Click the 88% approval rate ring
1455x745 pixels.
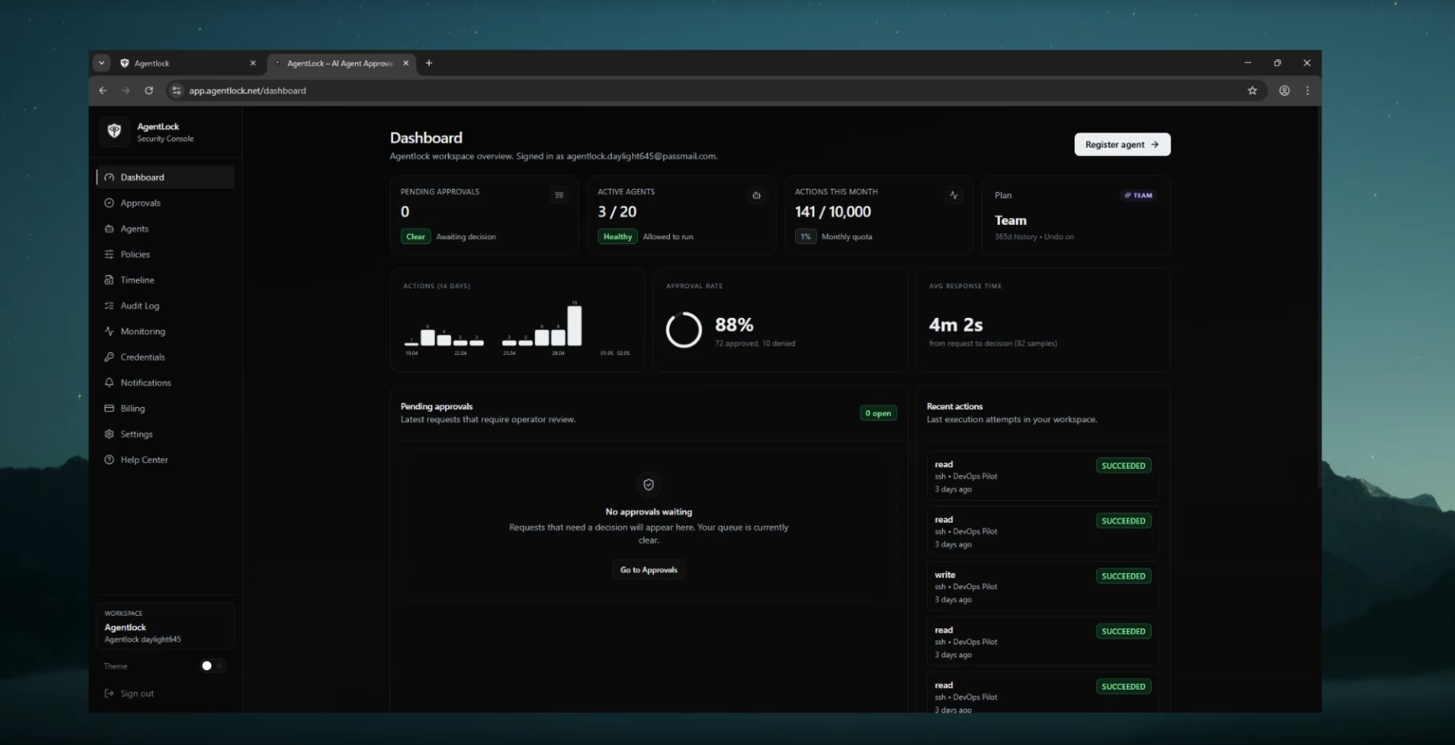click(683, 330)
